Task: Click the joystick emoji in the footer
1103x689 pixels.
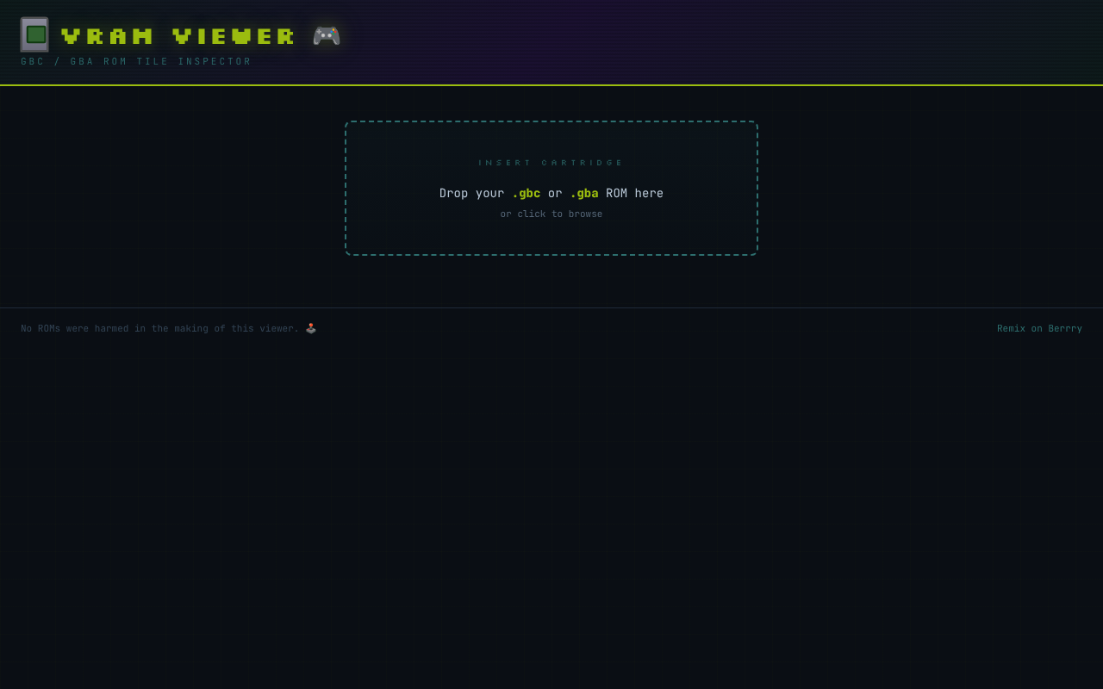Action: pyautogui.click(x=311, y=328)
